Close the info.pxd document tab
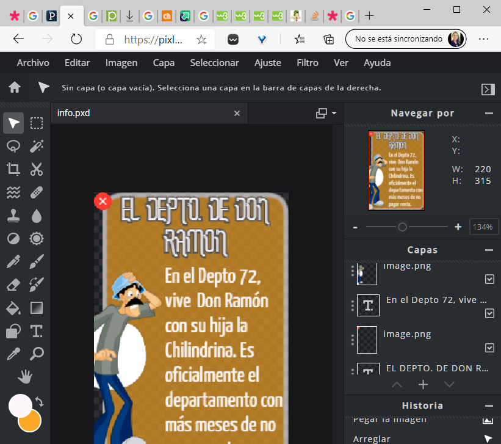501x444 pixels. click(x=237, y=113)
